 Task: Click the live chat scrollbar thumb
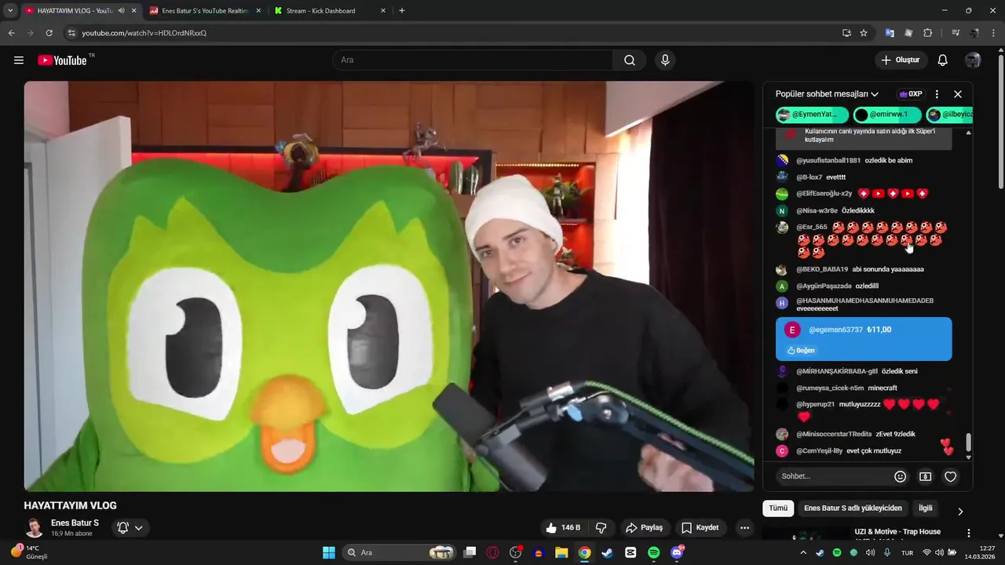coord(968,442)
